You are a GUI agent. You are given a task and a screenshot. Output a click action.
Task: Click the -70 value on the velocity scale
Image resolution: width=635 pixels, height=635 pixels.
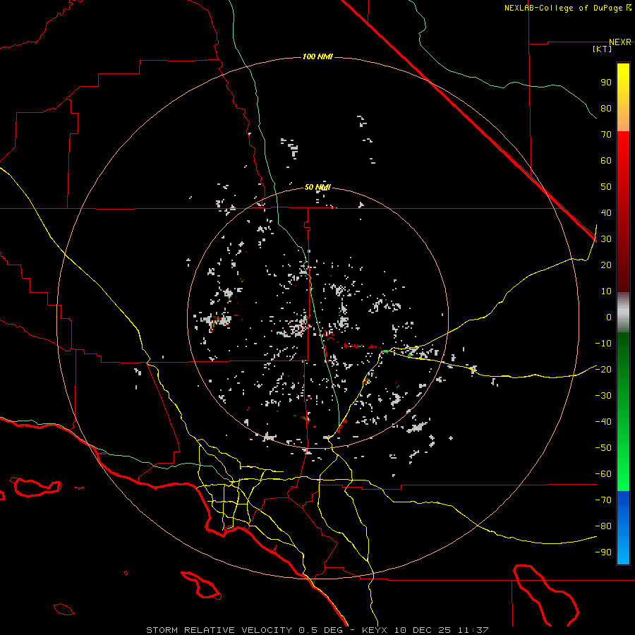tap(603, 500)
